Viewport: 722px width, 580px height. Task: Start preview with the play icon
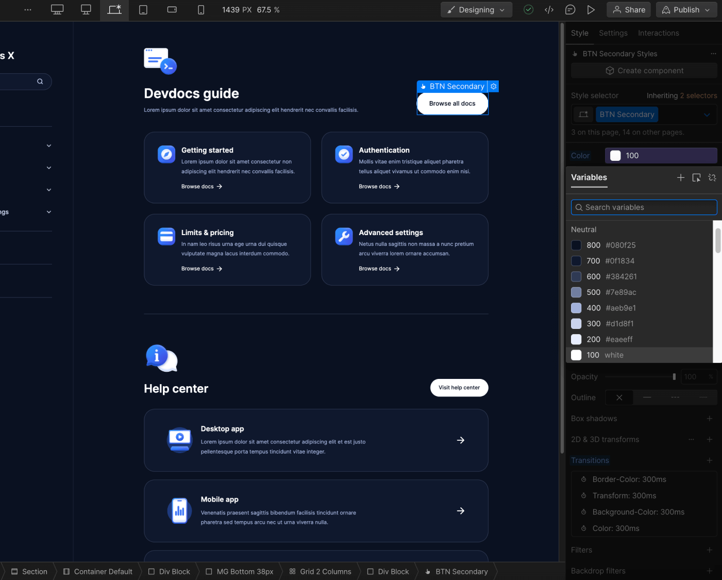pos(591,9)
